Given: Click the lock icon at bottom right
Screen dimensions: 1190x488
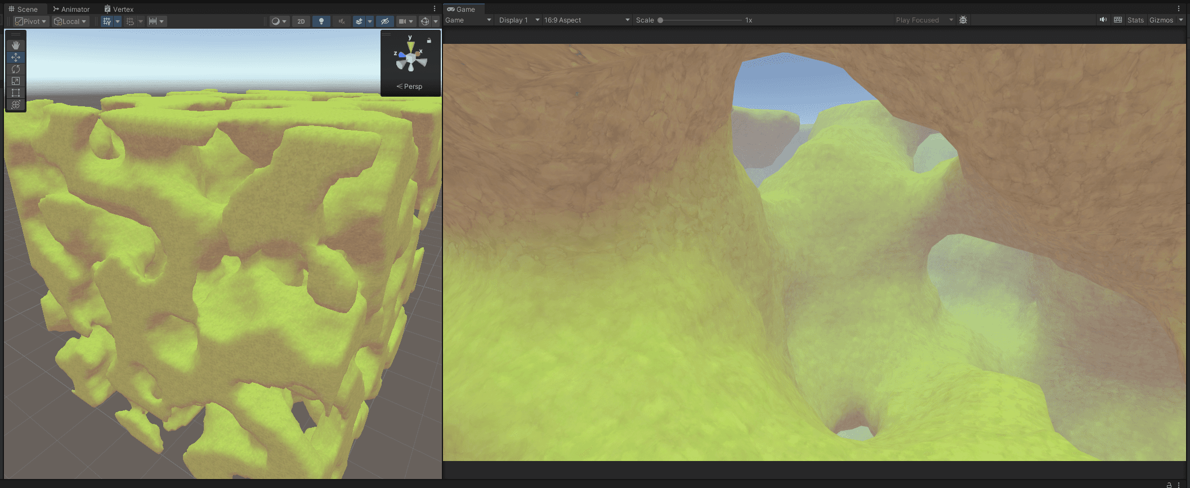Looking at the screenshot, I should click(1169, 485).
